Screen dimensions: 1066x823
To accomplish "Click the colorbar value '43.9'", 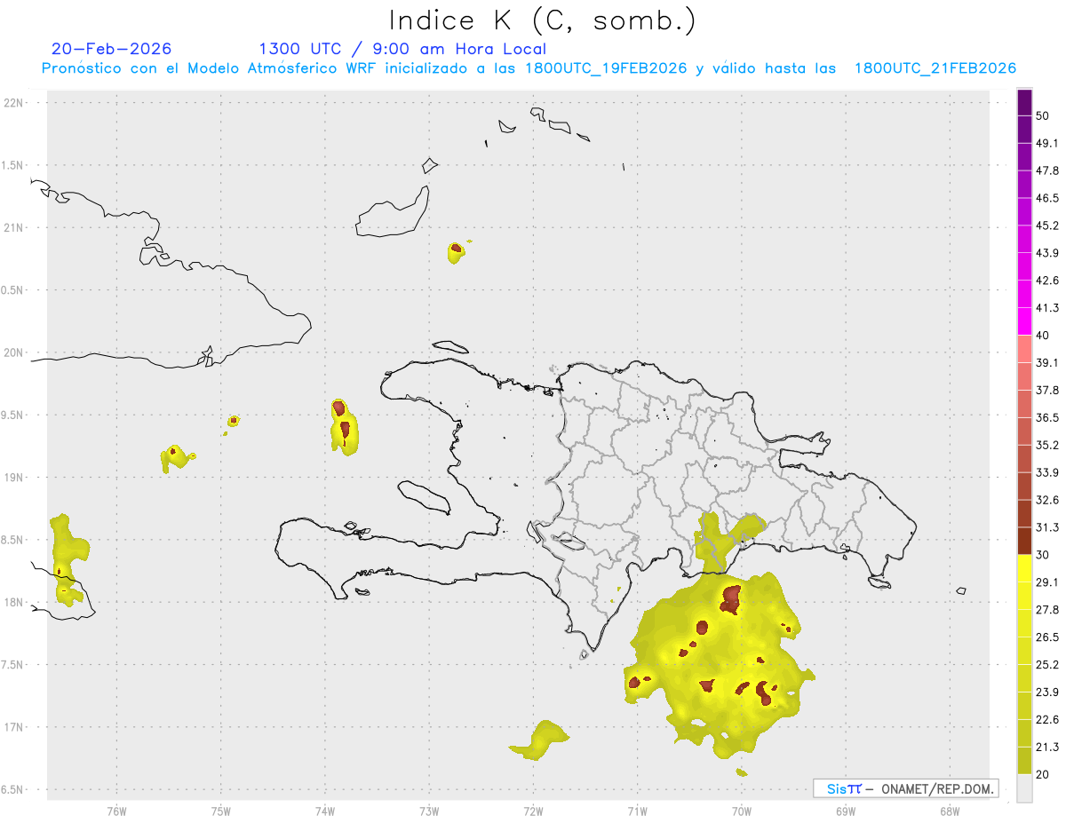I will coord(1047,253).
